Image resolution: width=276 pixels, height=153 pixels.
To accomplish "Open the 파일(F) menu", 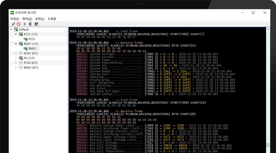I will point(15,19).
